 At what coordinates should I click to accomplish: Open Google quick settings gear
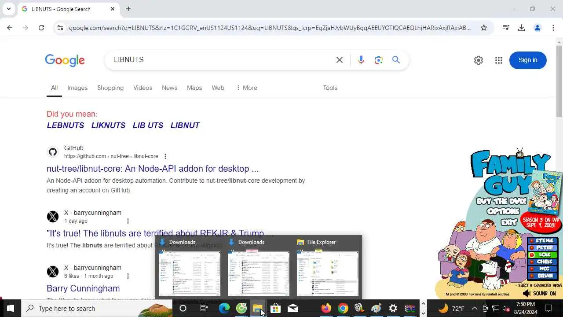pos(479,60)
